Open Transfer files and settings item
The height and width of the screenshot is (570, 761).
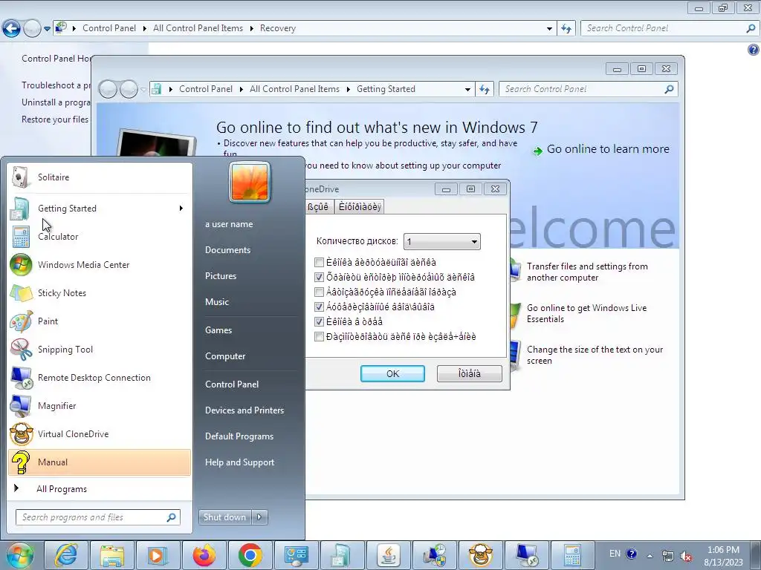[x=587, y=272]
